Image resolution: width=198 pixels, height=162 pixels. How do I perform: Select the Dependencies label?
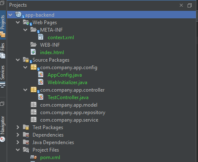(48, 135)
